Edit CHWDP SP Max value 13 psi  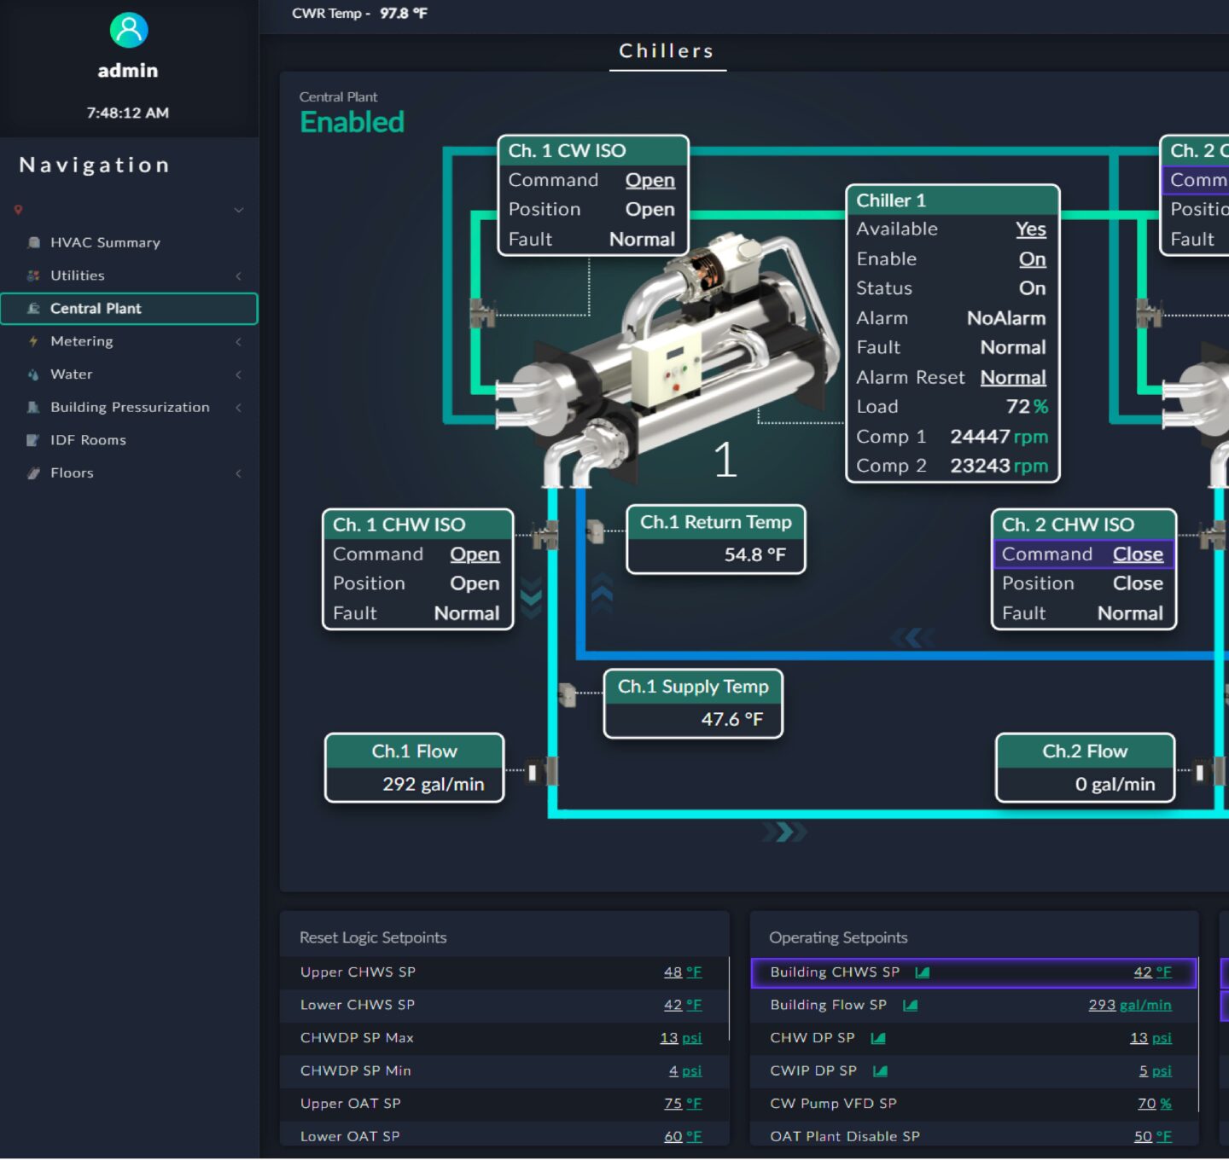point(681,1038)
